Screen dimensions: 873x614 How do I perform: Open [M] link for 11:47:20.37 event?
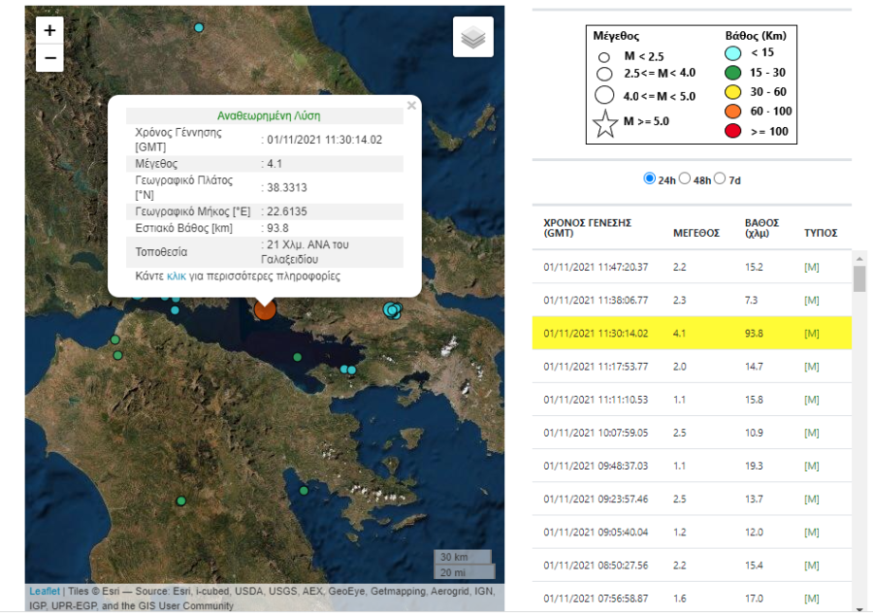(811, 267)
